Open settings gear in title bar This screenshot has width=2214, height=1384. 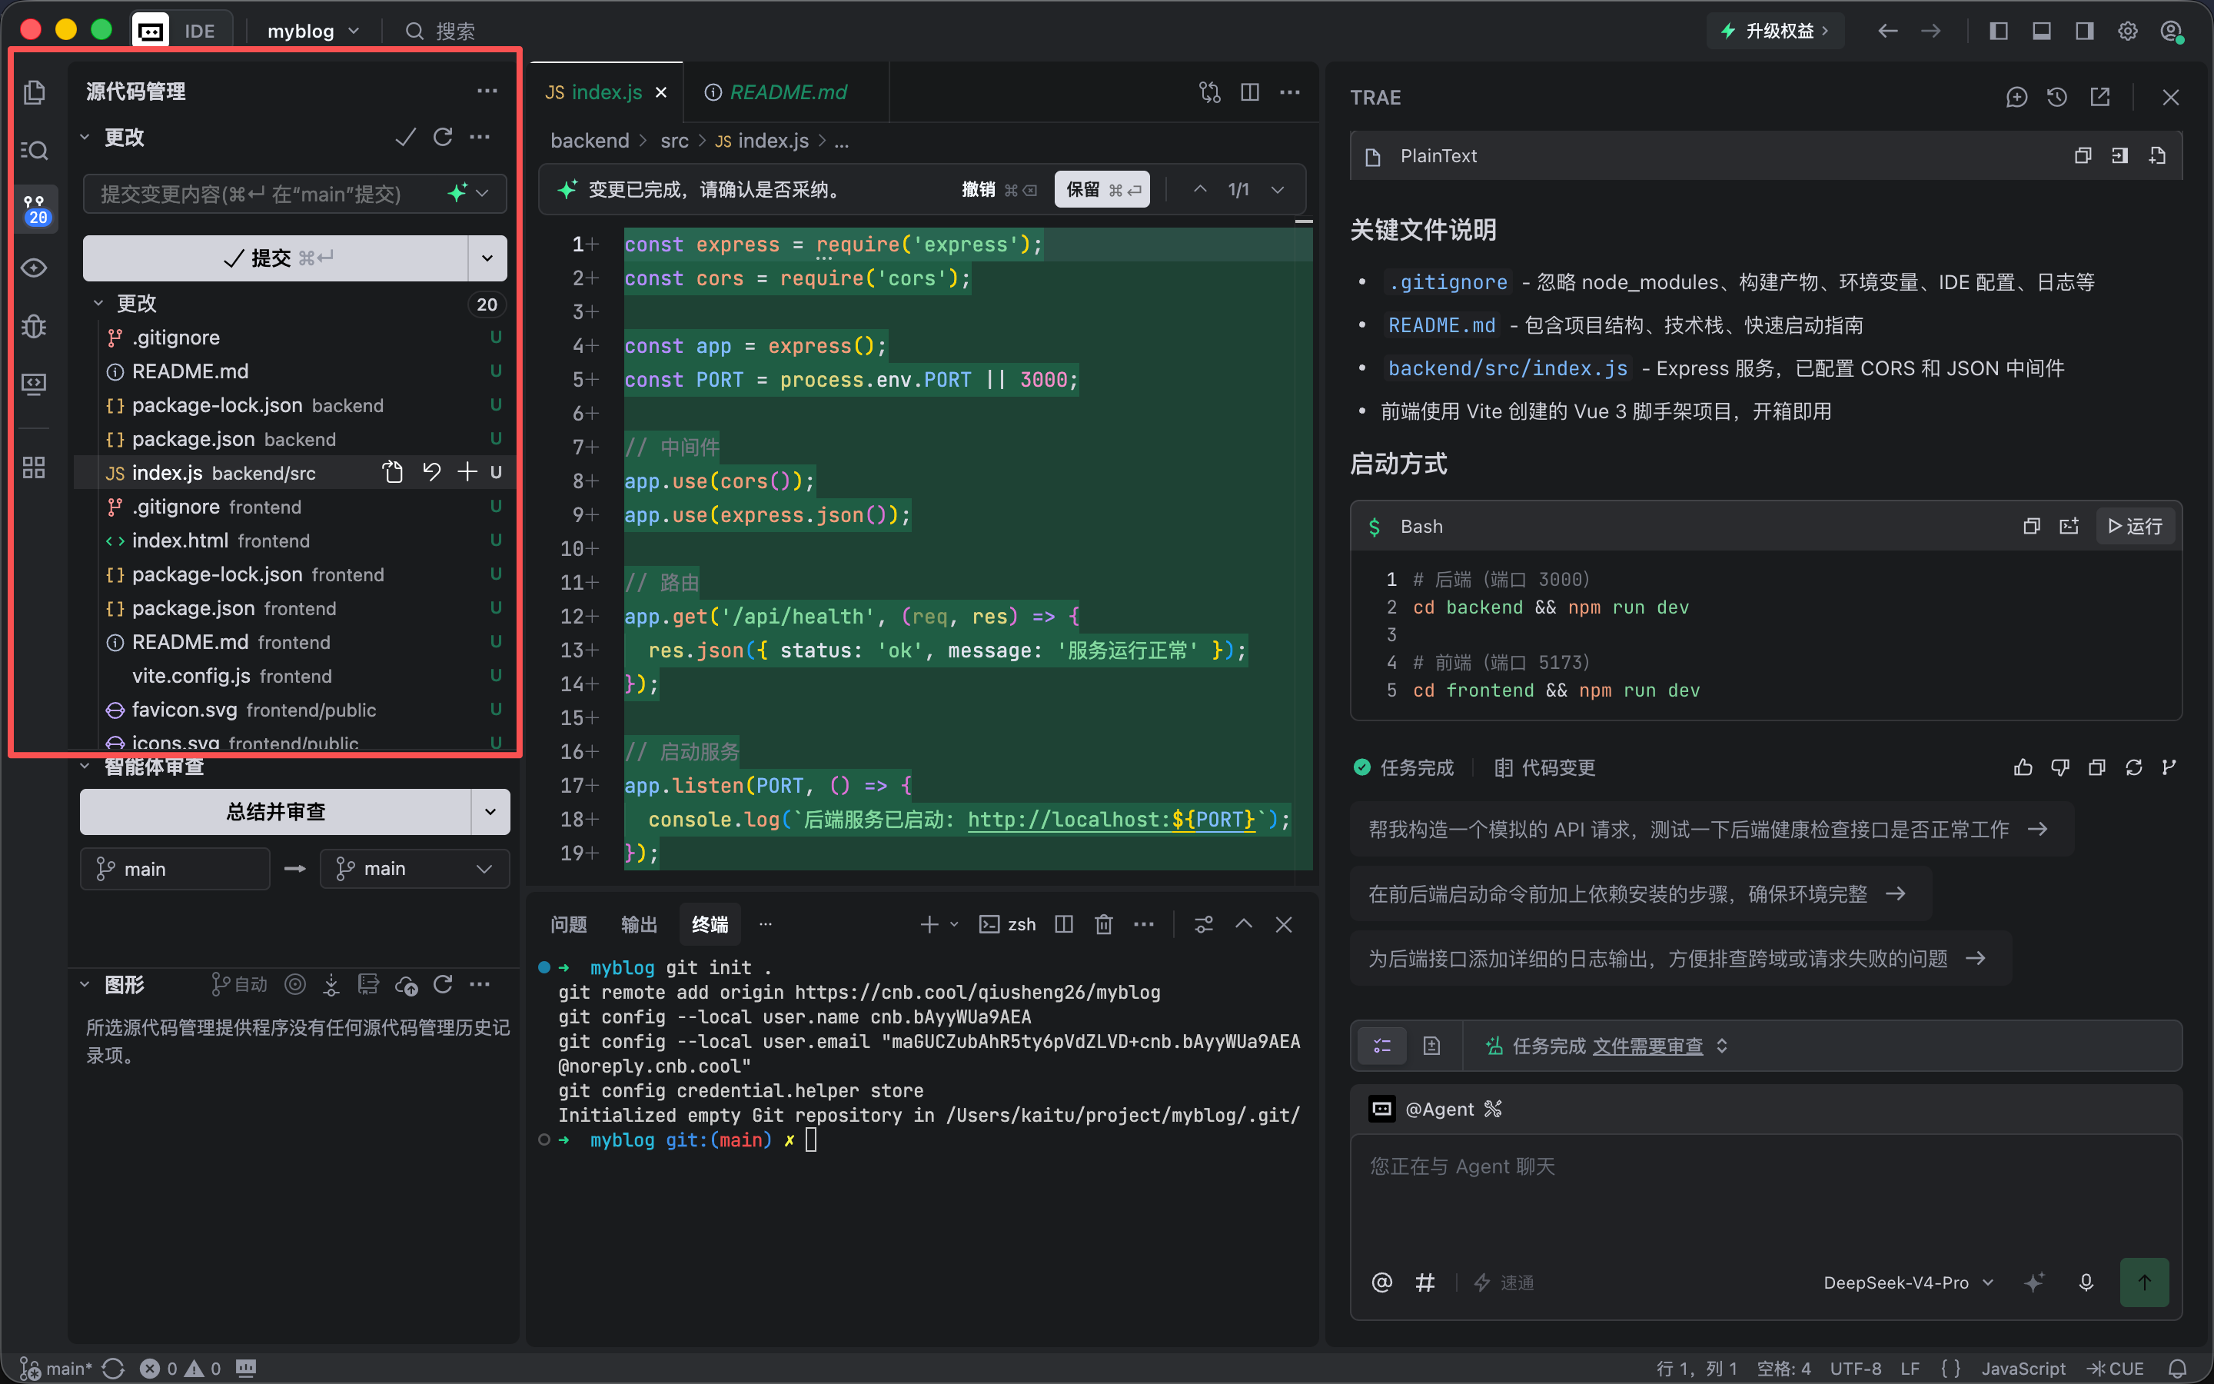(2128, 31)
